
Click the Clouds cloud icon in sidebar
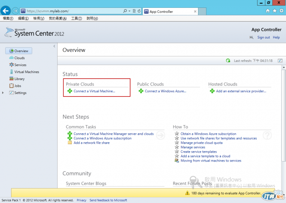pos(11,58)
